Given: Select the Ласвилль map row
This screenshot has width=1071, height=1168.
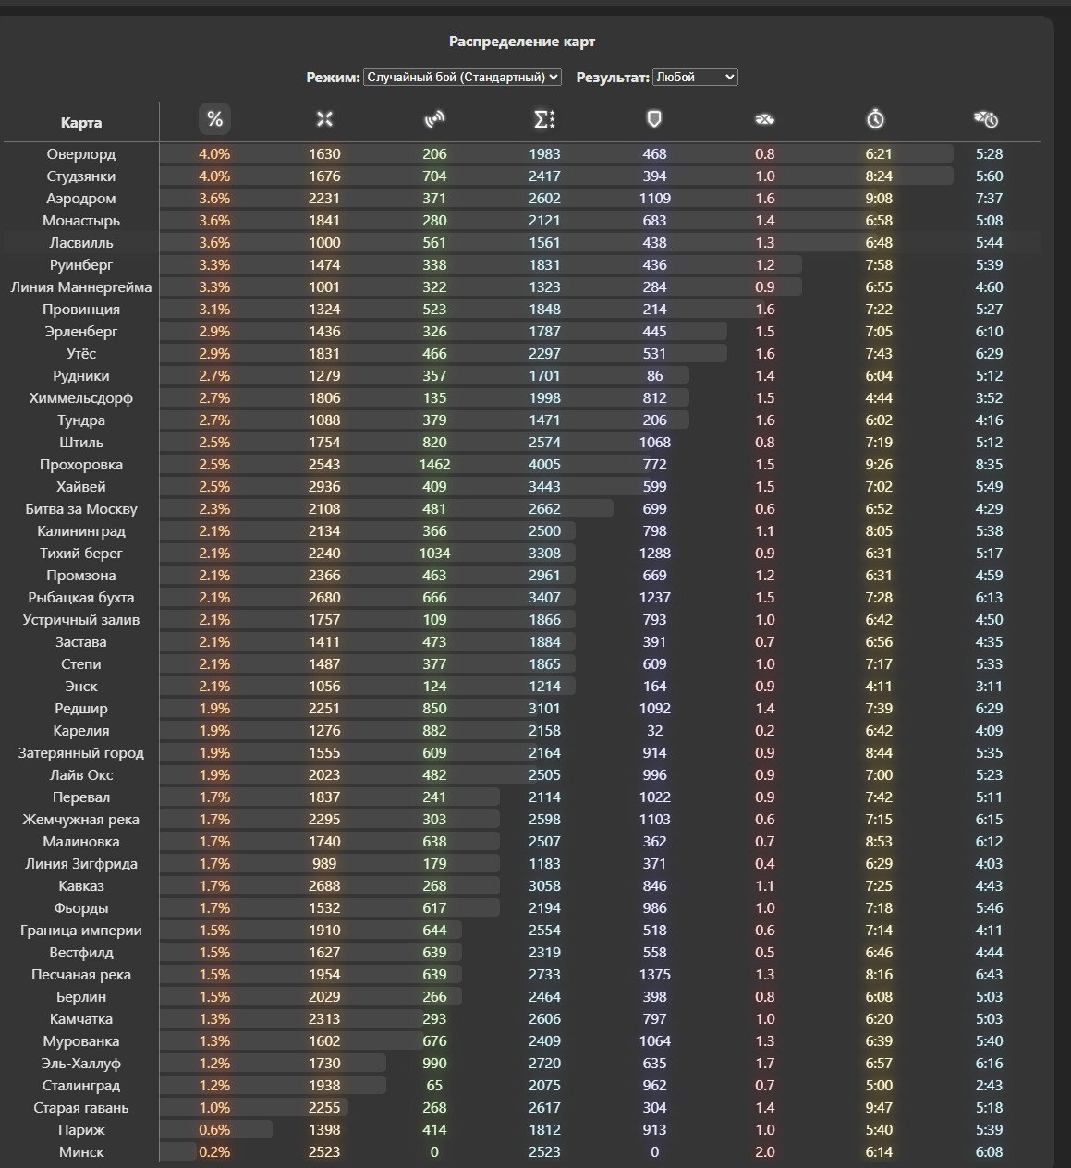Looking at the screenshot, I should pyautogui.click(x=522, y=242).
